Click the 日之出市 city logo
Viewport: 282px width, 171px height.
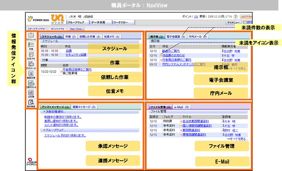click(58, 19)
